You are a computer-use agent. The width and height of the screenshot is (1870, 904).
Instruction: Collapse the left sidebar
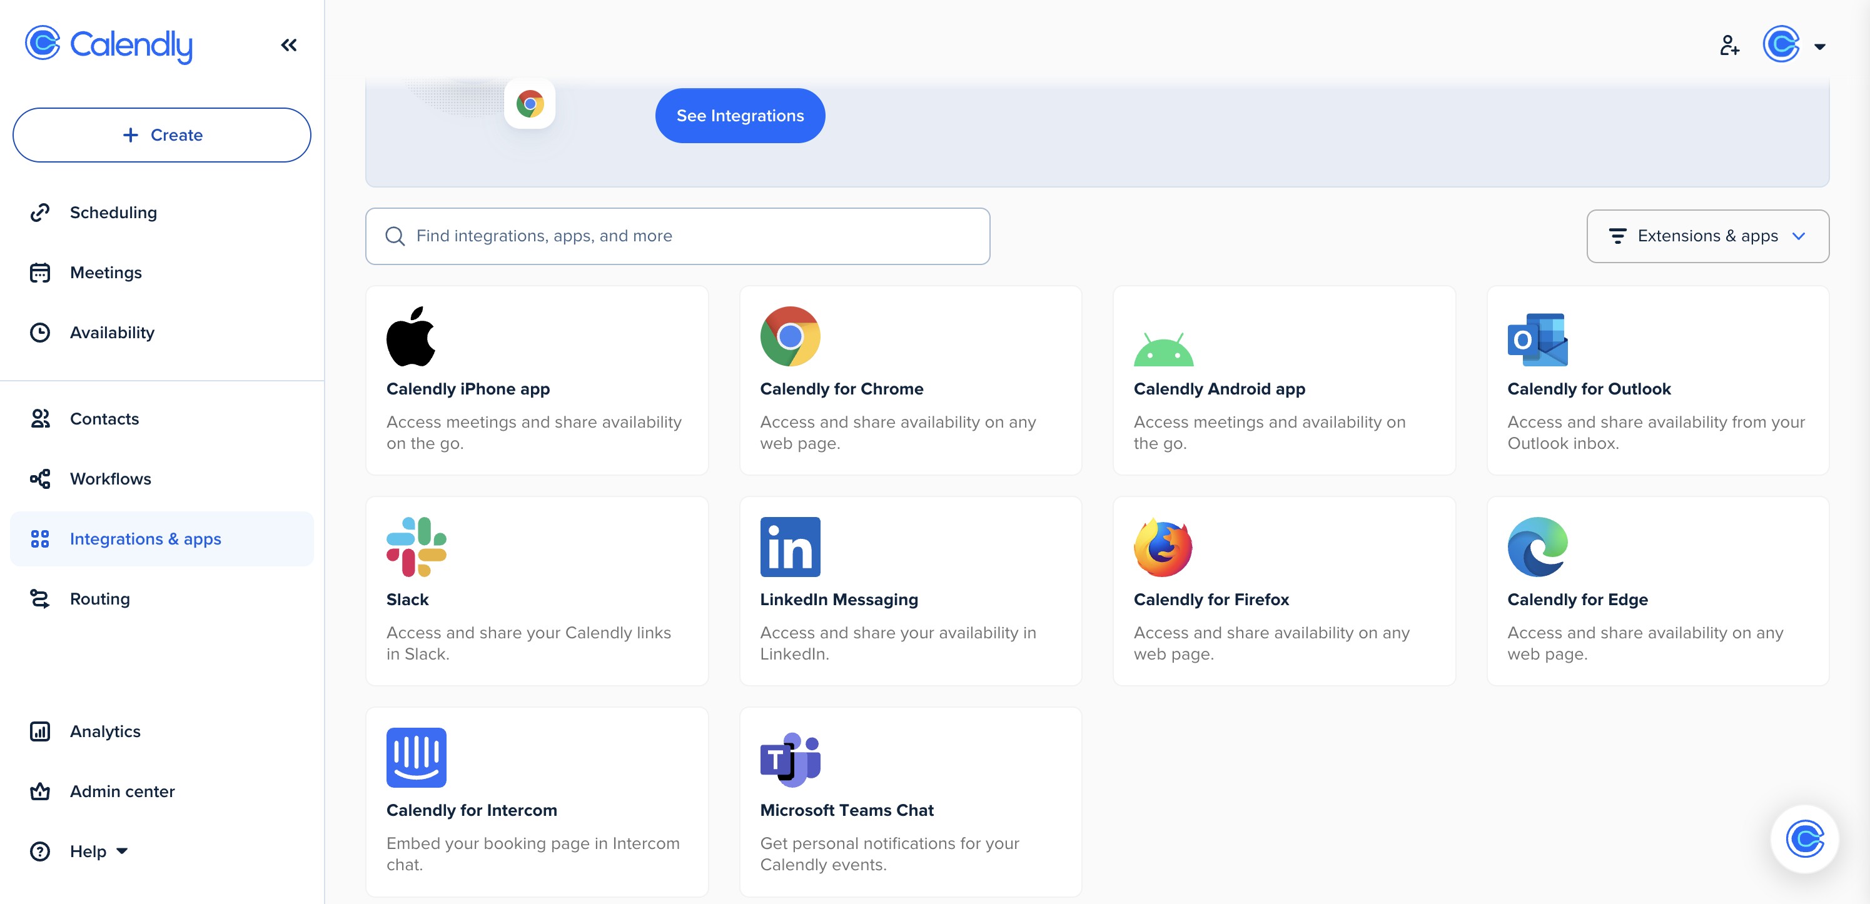point(289,44)
